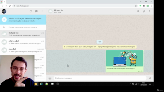This screenshot has width=164, height=92.
Task: Open the browser extensions puzzle icon
Action: [x=144, y=6]
